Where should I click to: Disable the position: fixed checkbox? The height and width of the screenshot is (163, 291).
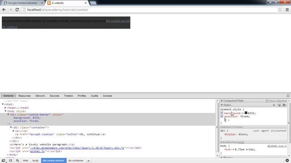tap(222, 116)
